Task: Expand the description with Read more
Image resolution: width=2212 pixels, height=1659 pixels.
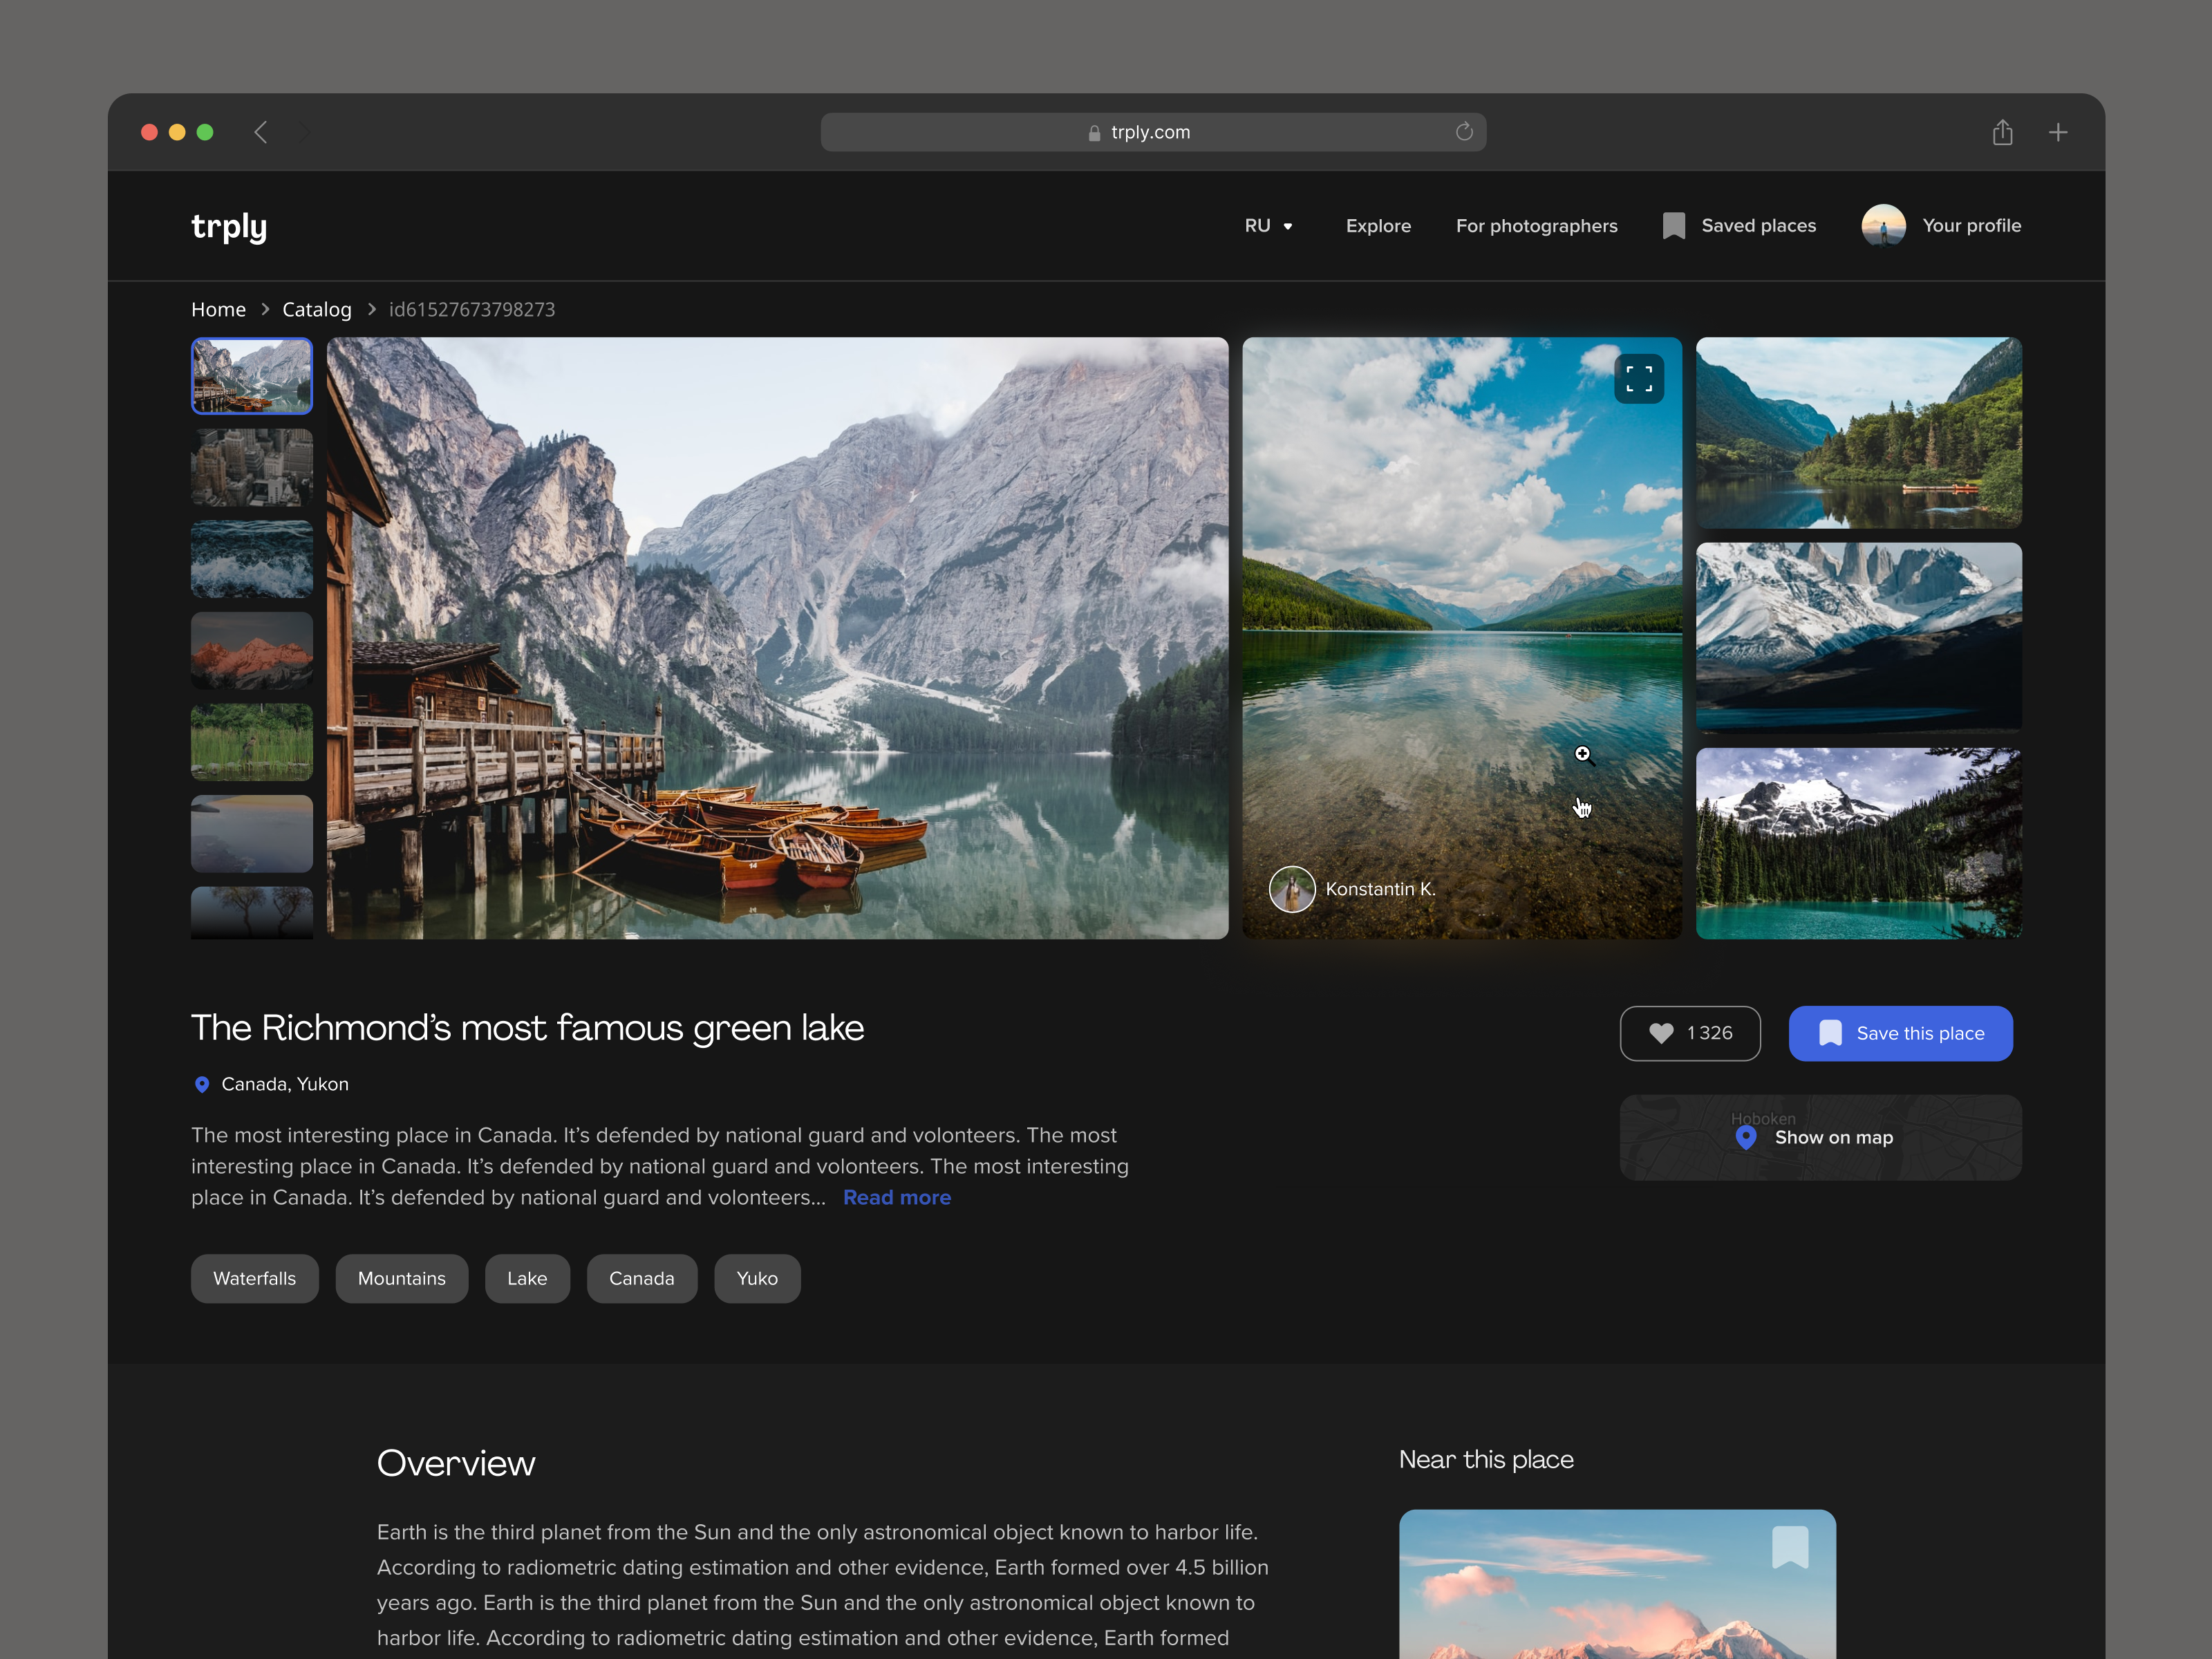Action: [896, 1197]
